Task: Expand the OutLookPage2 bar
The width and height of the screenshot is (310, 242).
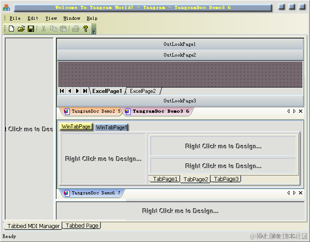Action: tap(180, 55)
